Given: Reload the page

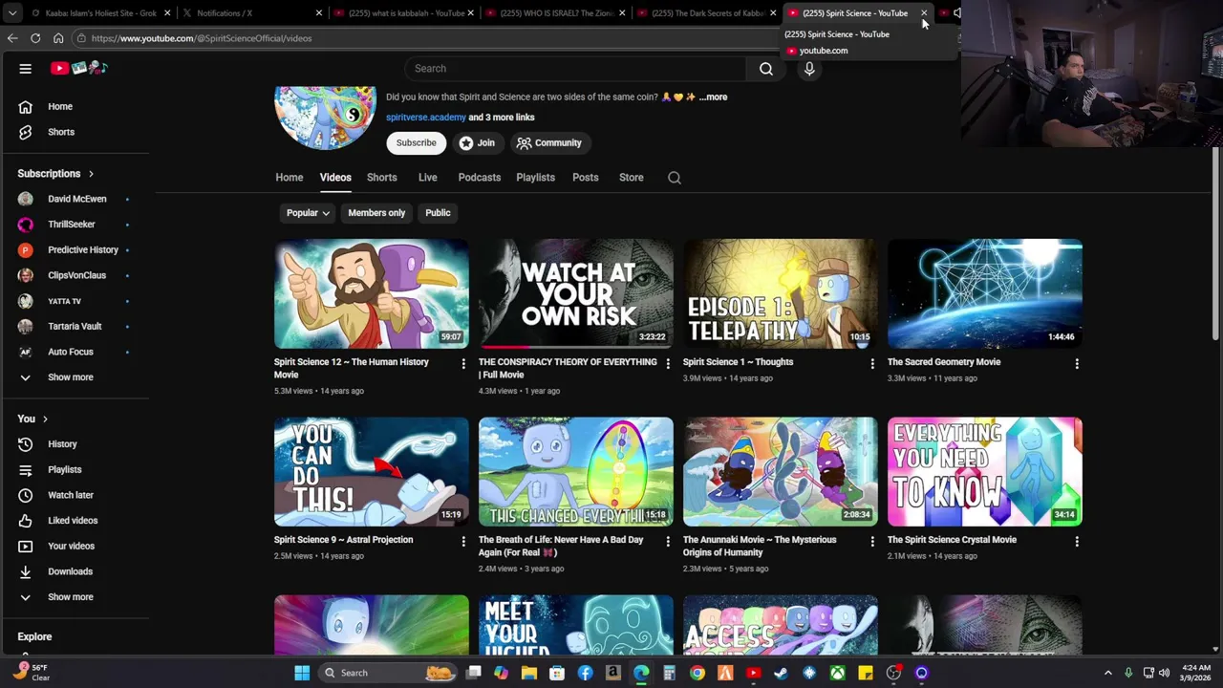Looking at the screenshot, I should point(35,38).
